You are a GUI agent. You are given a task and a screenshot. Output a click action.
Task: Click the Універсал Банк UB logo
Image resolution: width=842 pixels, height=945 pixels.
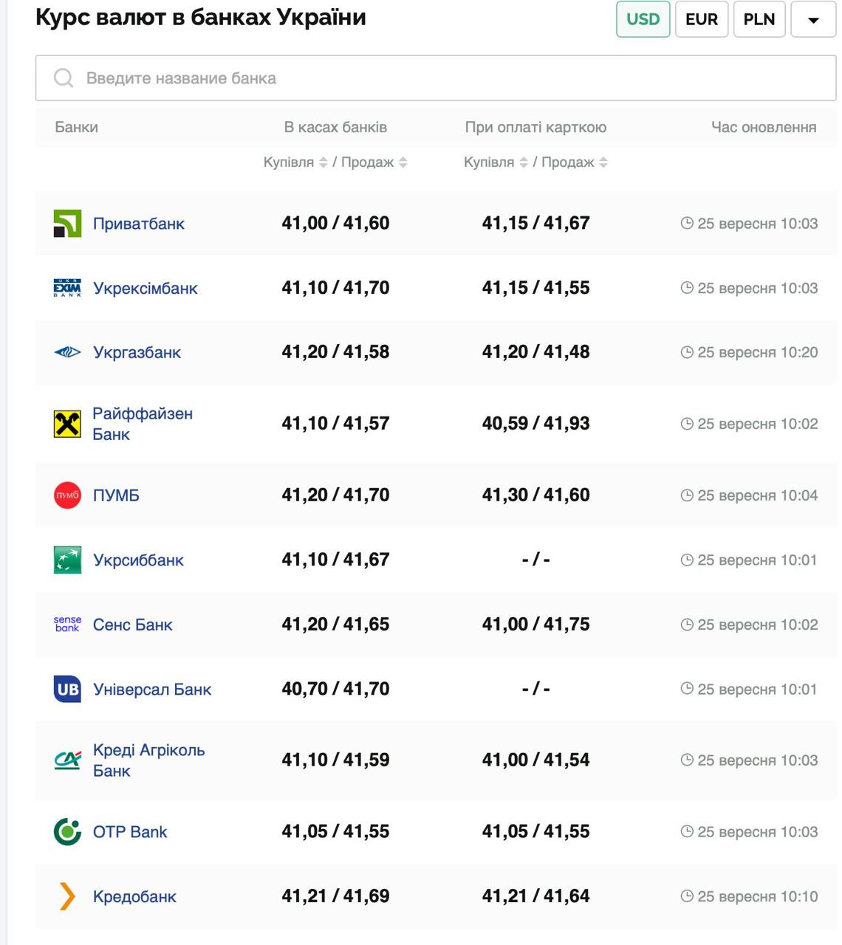pyautogui.click(x=67, y=689)
